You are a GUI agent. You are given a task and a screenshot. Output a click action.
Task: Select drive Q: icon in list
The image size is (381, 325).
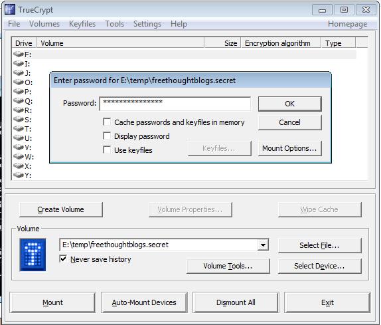[19, 101]
